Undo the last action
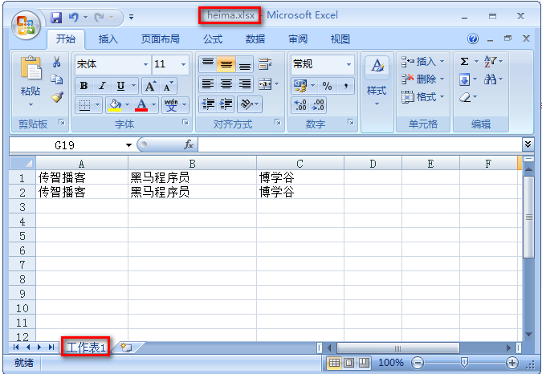Viewport: 542px width, 374px height. (x=74, y=17)
